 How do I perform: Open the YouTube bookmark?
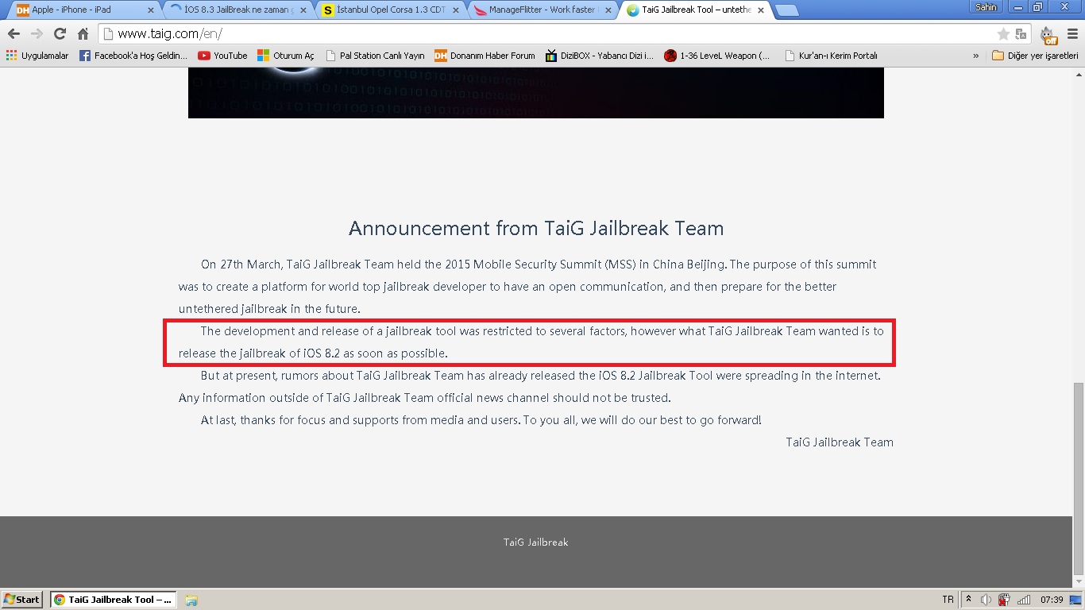[222, 56]
